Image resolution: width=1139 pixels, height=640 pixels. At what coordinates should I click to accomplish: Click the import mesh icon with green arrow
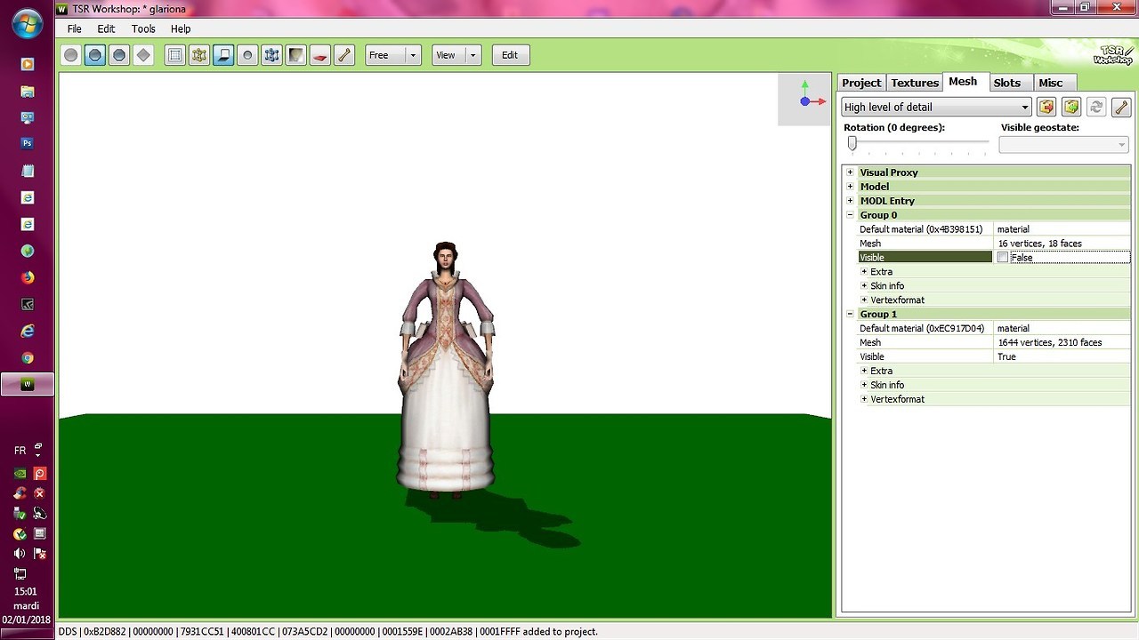1071,107
